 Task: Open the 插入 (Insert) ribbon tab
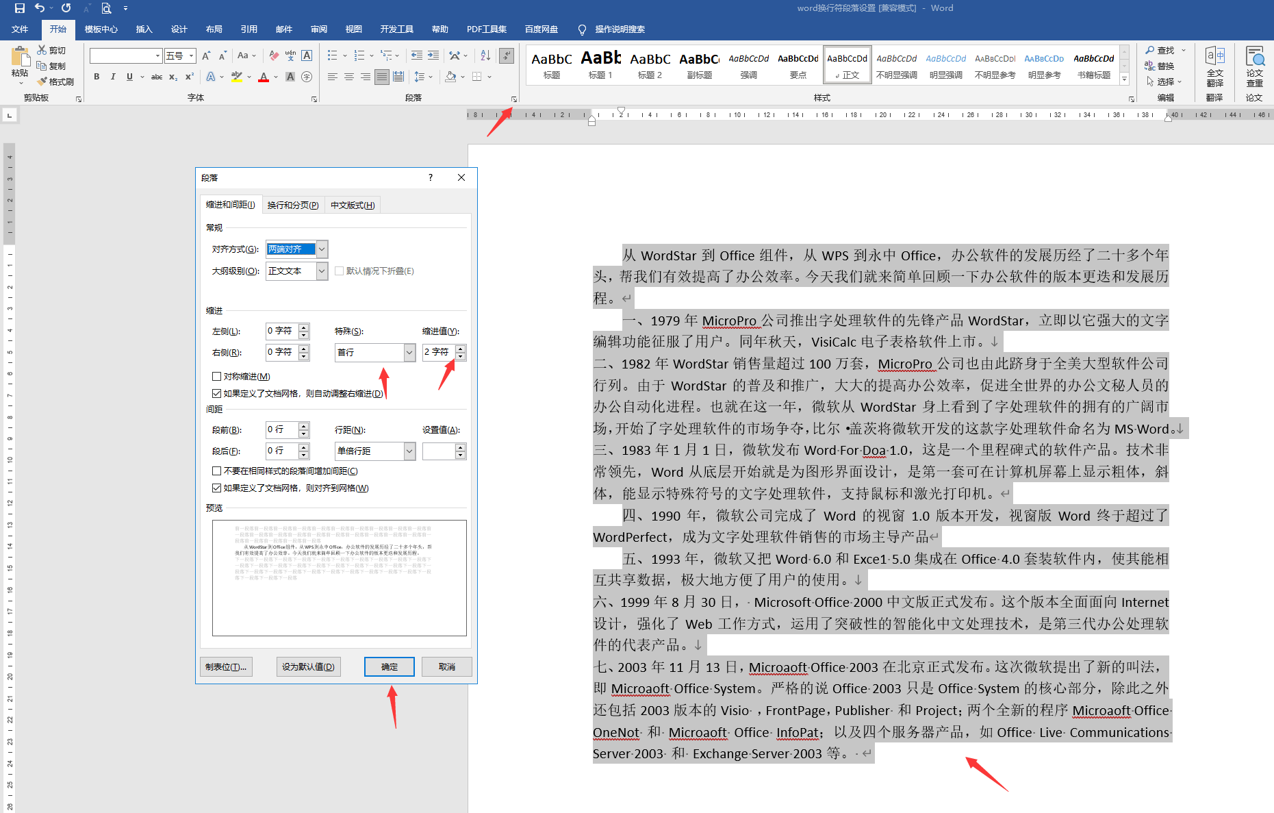144,29
